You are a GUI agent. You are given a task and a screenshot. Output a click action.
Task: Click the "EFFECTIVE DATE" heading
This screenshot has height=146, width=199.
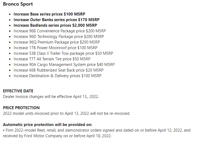(18, 91)
